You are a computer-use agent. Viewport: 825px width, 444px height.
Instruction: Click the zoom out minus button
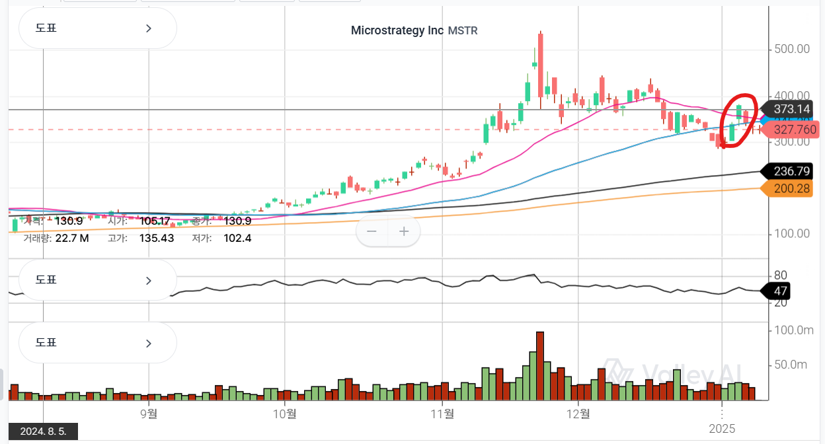(x=372, y=231)
